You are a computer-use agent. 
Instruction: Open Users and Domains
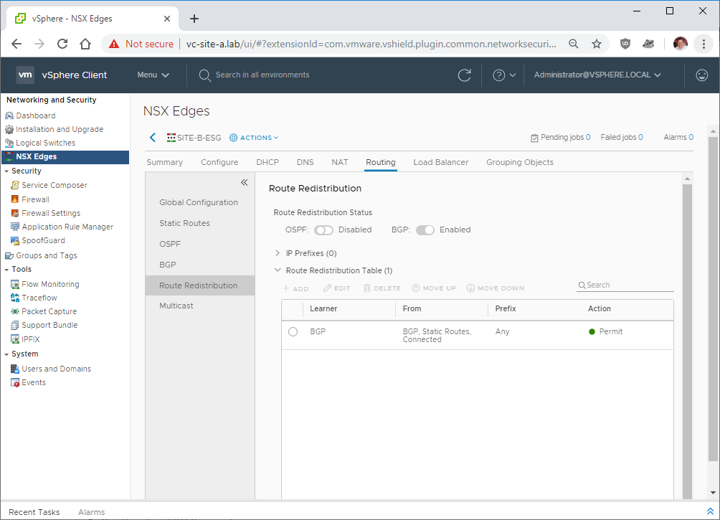[x=51, y=369]
